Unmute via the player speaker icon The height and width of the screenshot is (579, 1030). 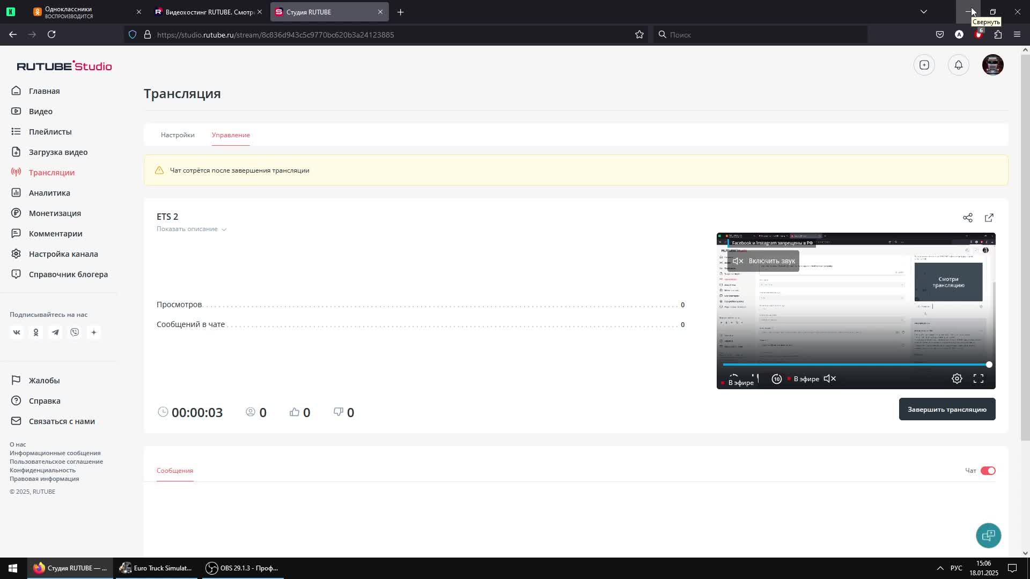[x=830, y=379]
